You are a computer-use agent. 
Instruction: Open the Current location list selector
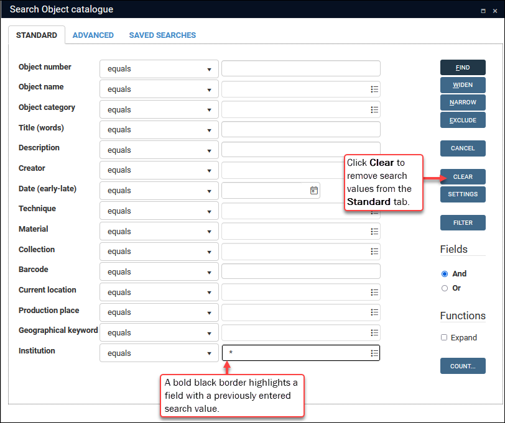click(374, 292)
